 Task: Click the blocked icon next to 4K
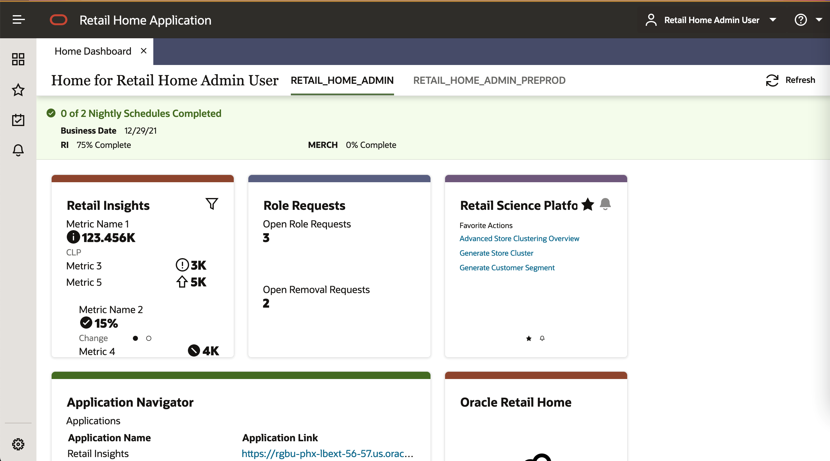tap(194, 350)
